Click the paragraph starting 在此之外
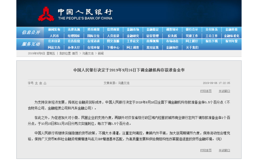The image size is (257, 161). point(129,120)
